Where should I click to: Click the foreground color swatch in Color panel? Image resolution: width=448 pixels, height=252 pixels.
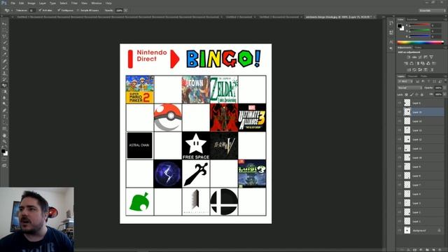point(400,26)
